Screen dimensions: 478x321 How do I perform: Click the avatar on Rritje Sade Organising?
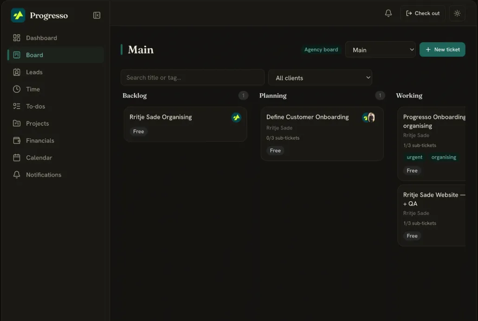tap(236, 117)
